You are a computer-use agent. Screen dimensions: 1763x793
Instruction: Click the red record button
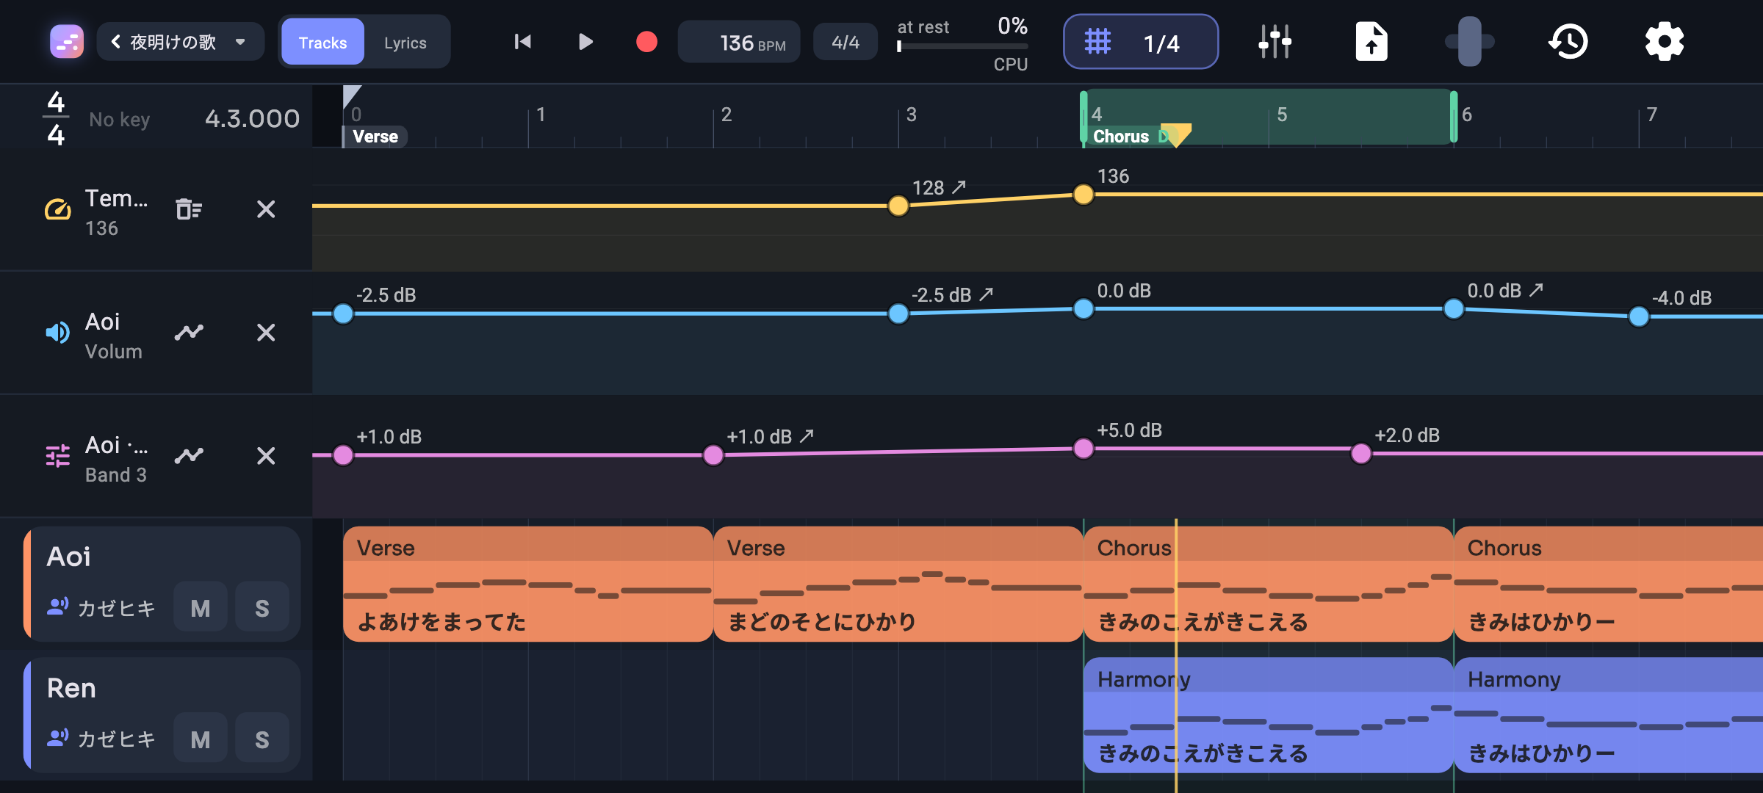pyautogui.click(x=646, y=42)
